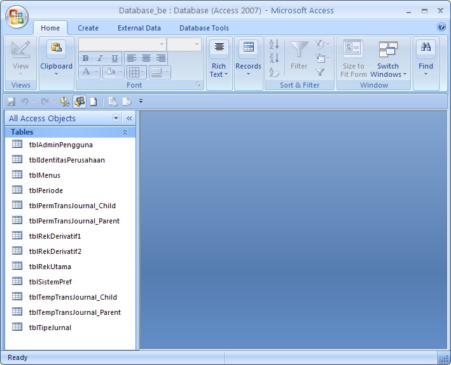The image size is (451, 365).
Task: Customize Quick Access Toolbar dropdown
Action: pyautogui.click(x=141, y=102)
